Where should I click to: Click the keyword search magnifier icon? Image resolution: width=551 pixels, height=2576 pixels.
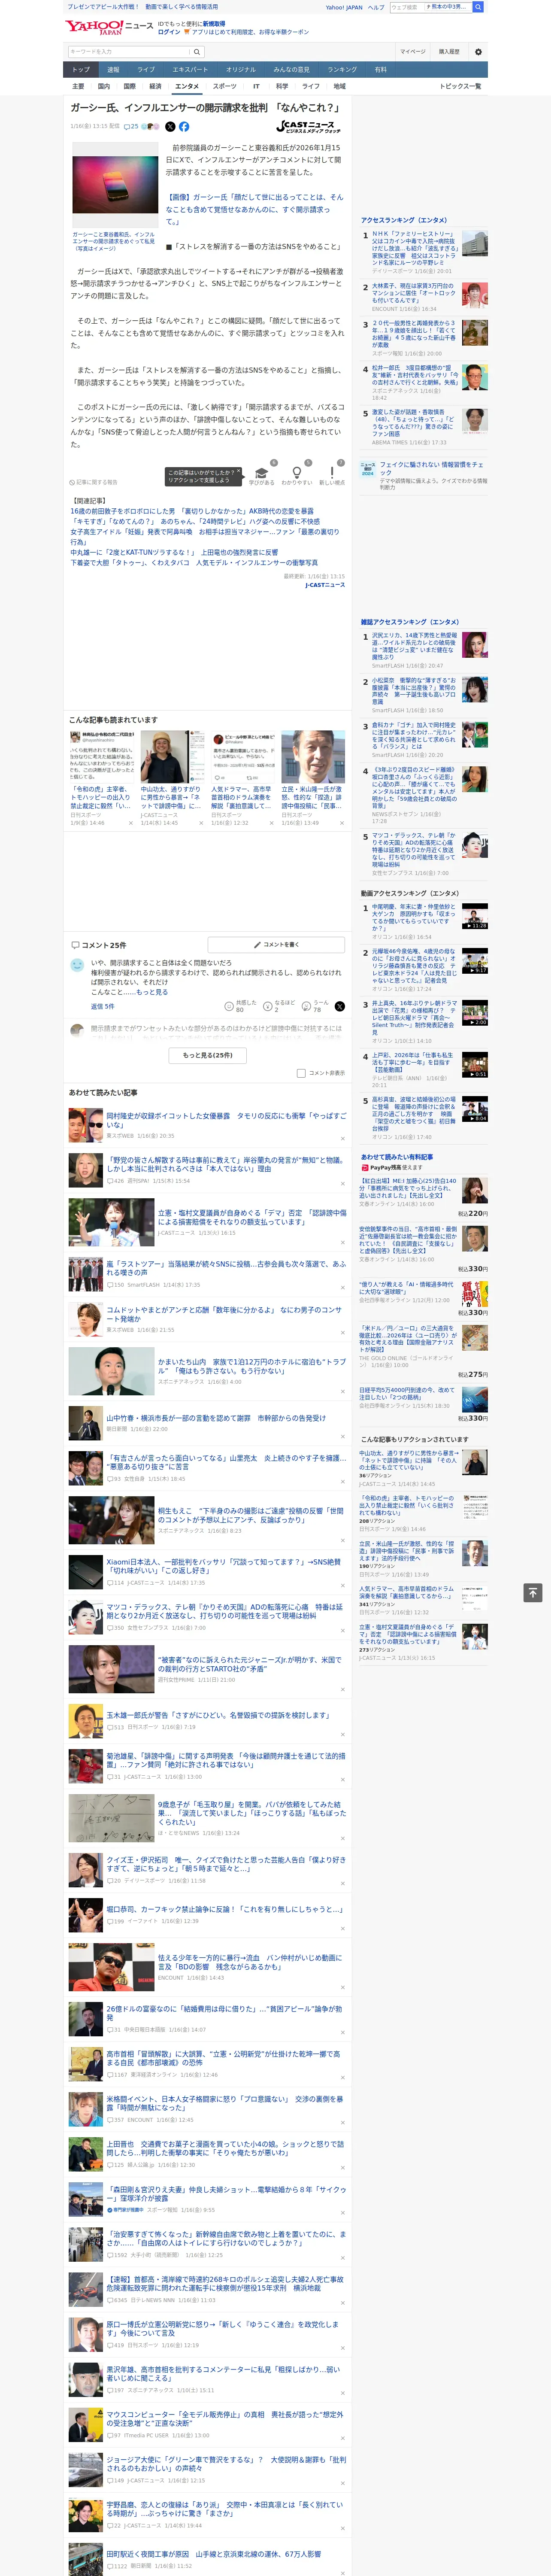197,52
